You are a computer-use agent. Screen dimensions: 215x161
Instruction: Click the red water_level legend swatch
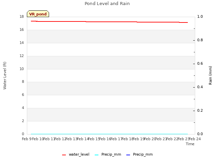tap(64, 155)
